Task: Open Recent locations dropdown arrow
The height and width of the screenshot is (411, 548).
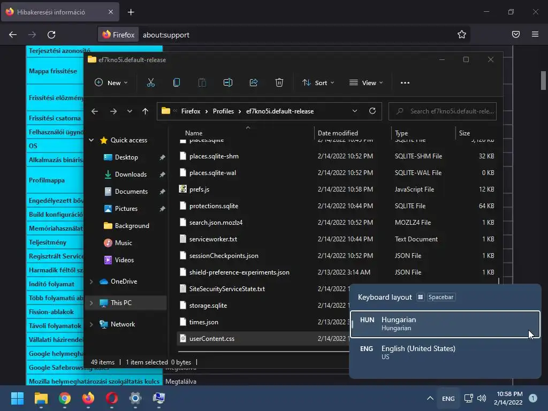Action: pyautogui.click(x=130, y=111)
